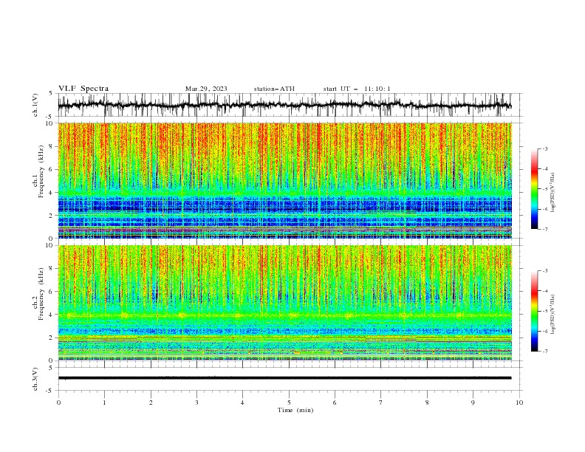Click the ch.1 "Frequency (kHz)" axis label
This screenshot has width=585, height=452.
tap(41, 170)
